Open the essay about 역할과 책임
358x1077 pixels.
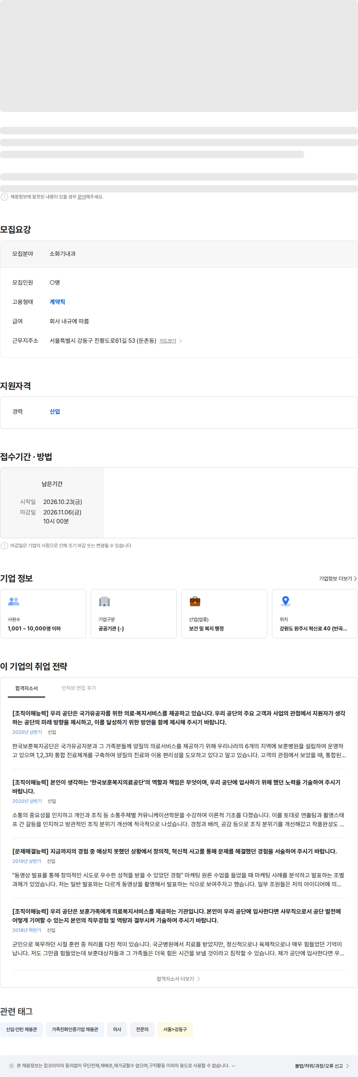click(x=179, y=787)
